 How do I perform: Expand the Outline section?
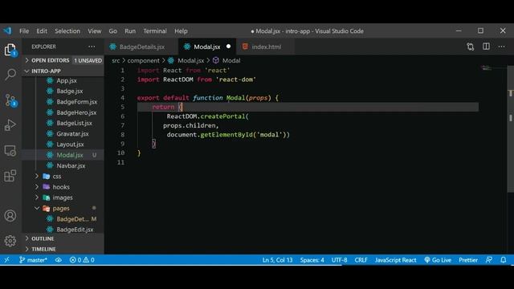tap(63, 238)
